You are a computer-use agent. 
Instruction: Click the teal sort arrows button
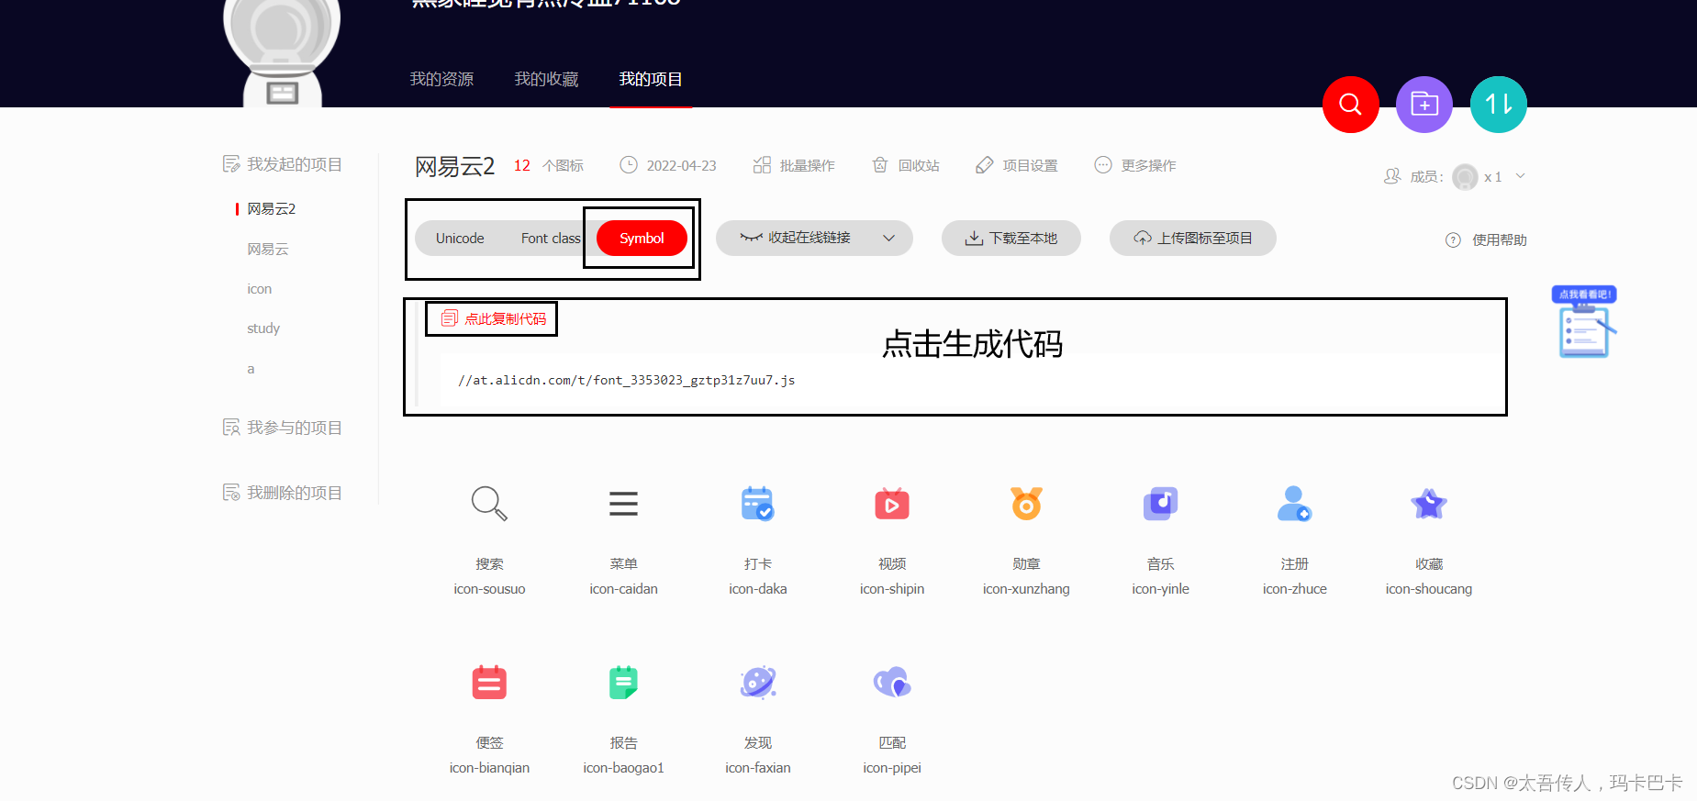click(1499, 105)
